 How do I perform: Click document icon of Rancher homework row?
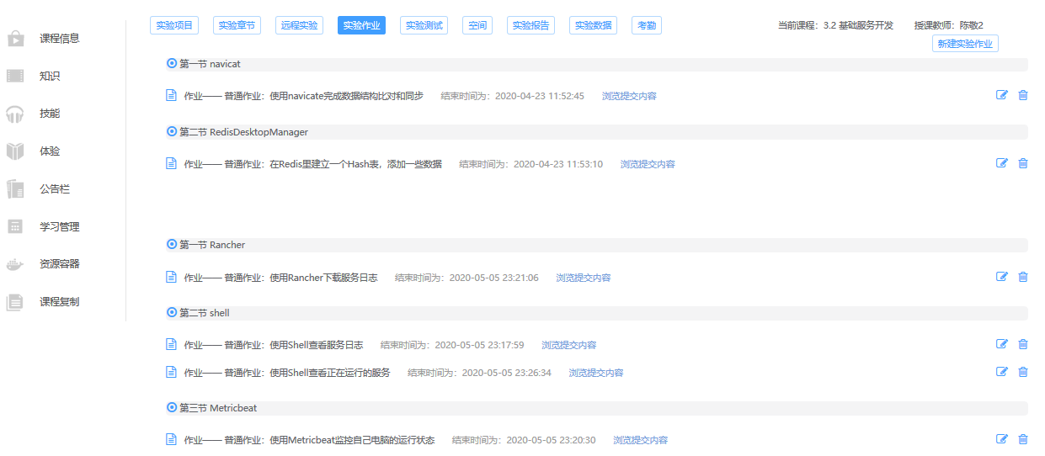[x=171, y=277]
